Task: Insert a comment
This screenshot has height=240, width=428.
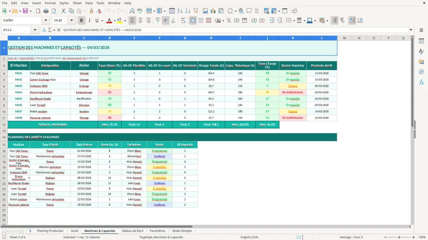Action: (249, 11)
